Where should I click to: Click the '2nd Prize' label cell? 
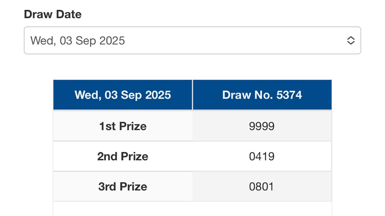pyautogui.click(x=123, y=156)
